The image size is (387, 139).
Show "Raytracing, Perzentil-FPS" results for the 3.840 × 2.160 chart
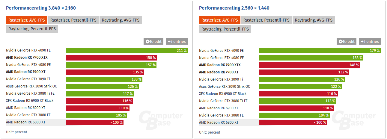[x=32, y=29]
